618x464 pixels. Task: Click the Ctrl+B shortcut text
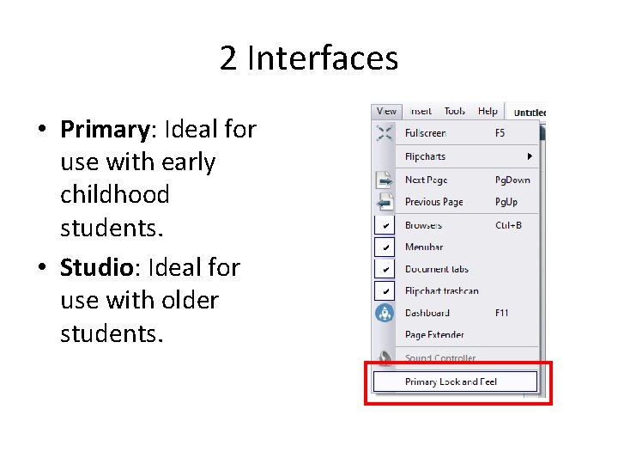[508, 225]
